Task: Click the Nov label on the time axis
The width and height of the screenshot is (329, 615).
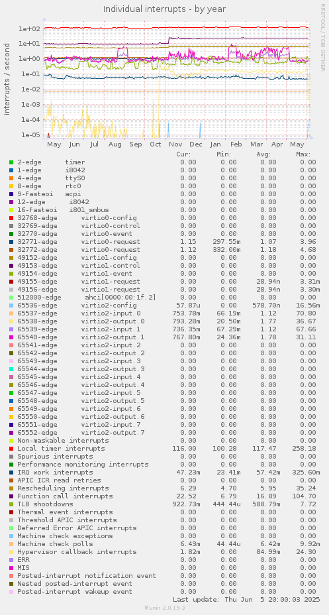Action: [176, 144]
